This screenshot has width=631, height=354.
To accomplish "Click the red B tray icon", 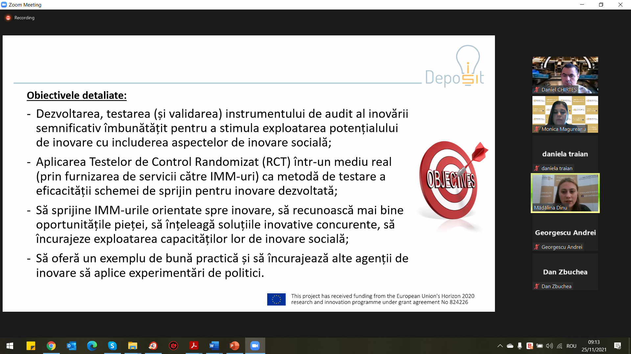I will (529, 346).
